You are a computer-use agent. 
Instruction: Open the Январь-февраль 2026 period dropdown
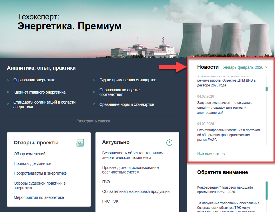(243, 67)
